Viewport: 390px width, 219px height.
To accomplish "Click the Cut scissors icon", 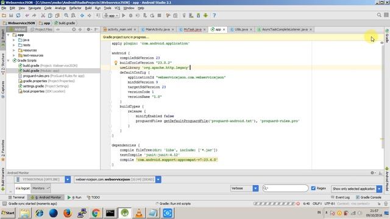I will pyautogui.click(x=43, y=15).
